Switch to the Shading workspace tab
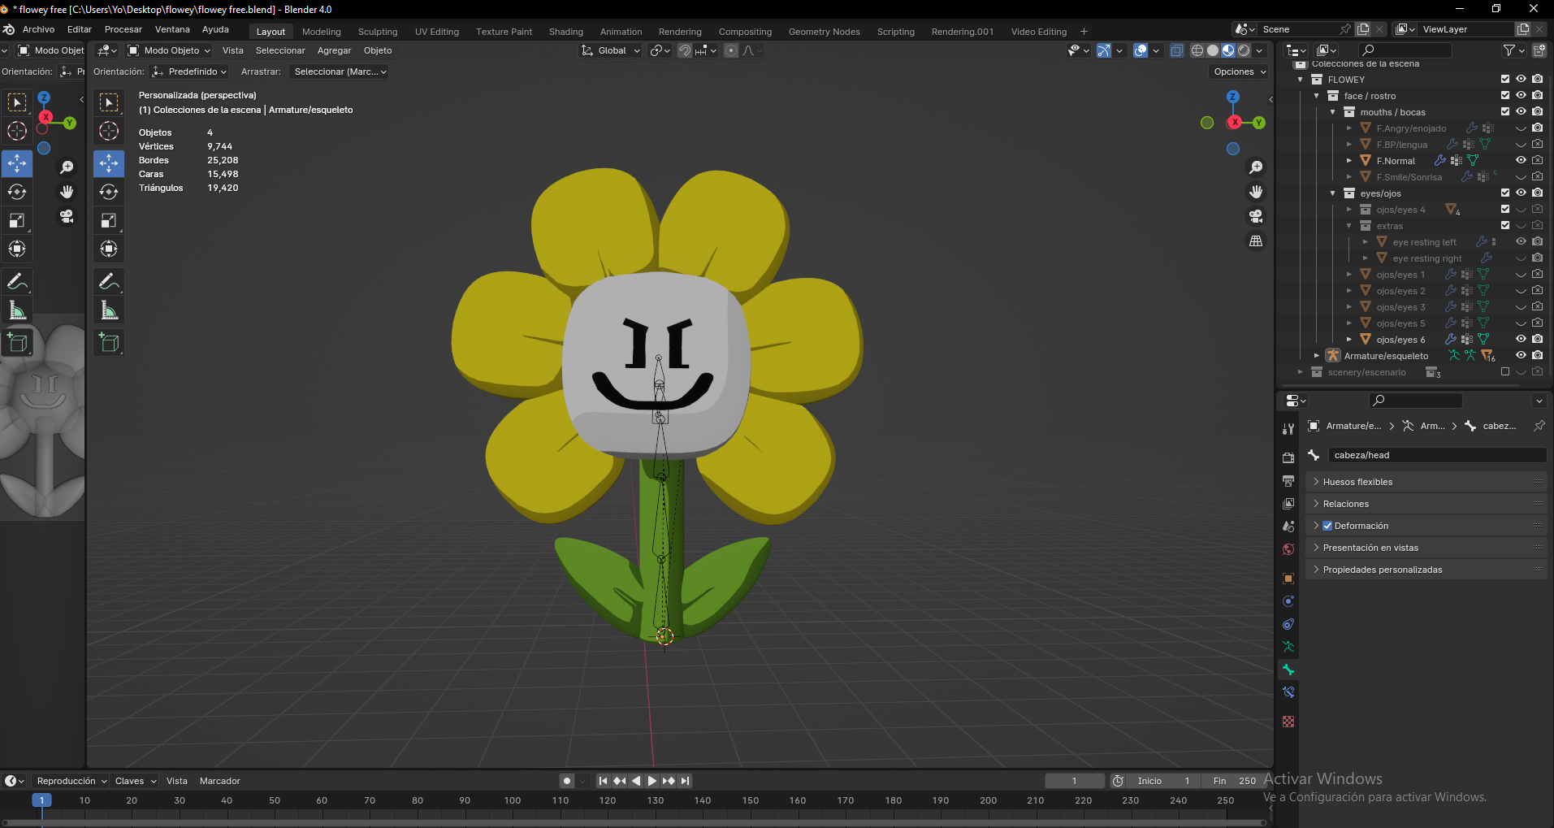The width and height of the screenshot is (1554, 828). (x=565, y=31)
